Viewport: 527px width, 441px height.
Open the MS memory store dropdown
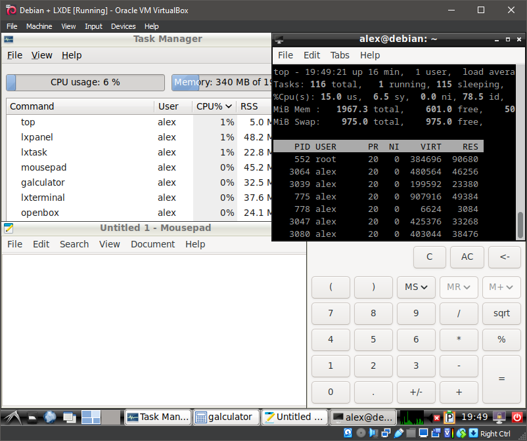[x=416, y=287]
